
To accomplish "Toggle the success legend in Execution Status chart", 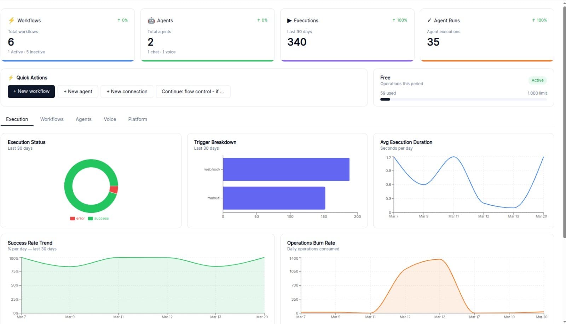I will [99, 218].
